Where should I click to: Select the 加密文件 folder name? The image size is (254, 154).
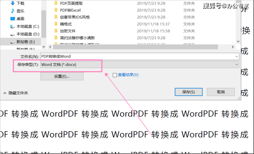(x=68, y=31)
